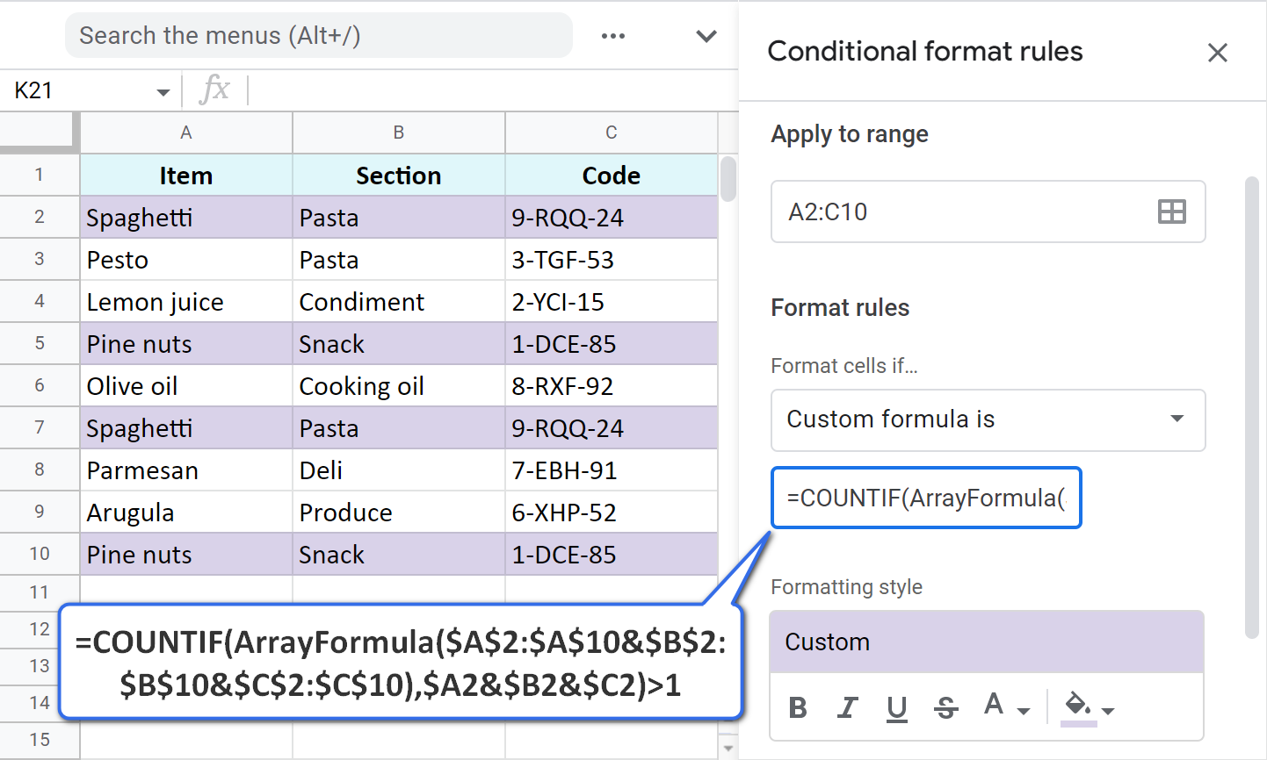Click the Search the menus bar
The image size is (1267, 760).
pos(318,35)
